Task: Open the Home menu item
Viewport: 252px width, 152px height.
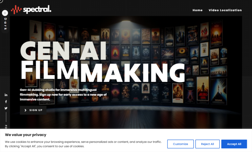Action: pyautogui.click(x=197, y=10)
